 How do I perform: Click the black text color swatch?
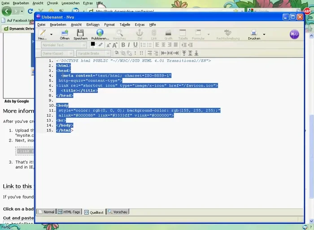pyautogui.click(x=93, y=44)
